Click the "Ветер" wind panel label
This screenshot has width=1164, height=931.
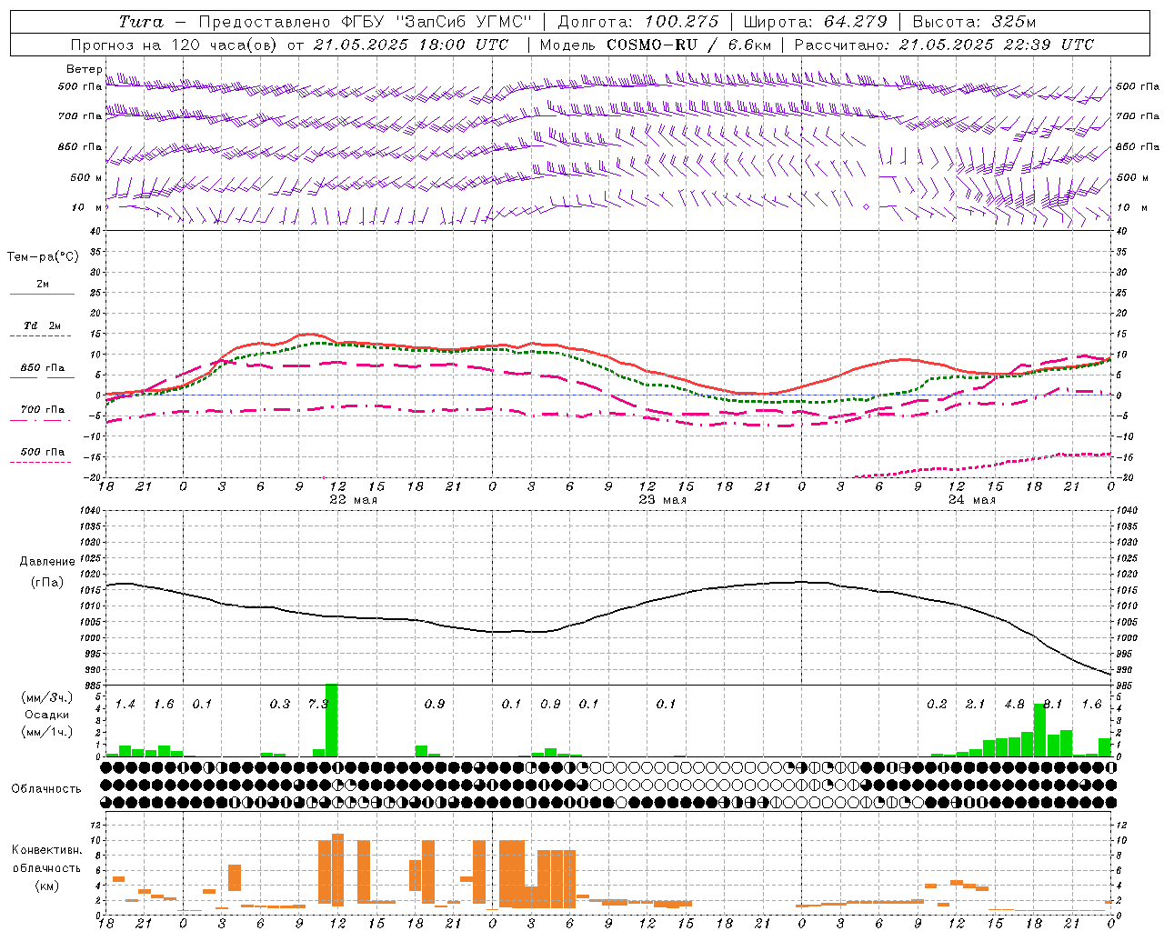(84, 69)
